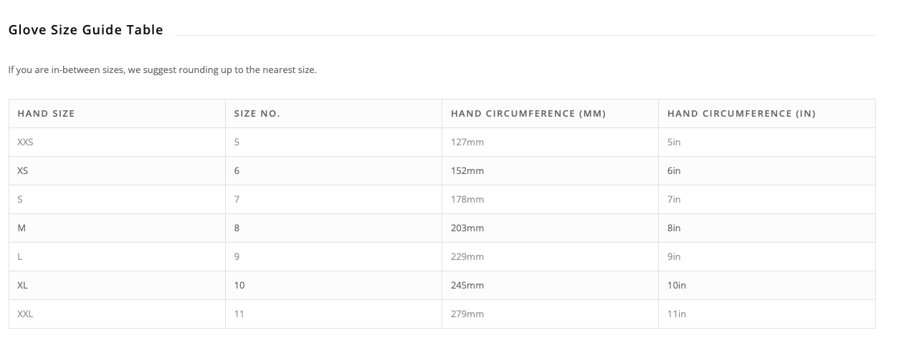Image resolution: width=914 pixels, height=353 pixels.
Task: Click size number 11 cell
Action: (x=239, y=314)
